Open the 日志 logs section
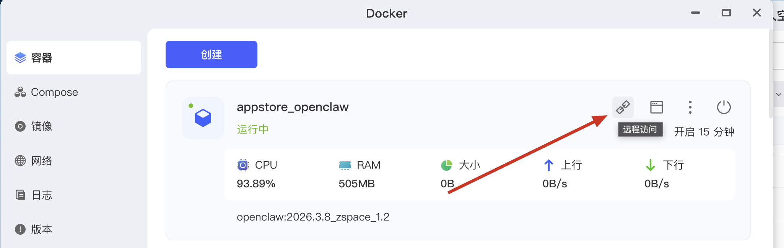Screen dimensions: 784x248 [x=41, y=195]
